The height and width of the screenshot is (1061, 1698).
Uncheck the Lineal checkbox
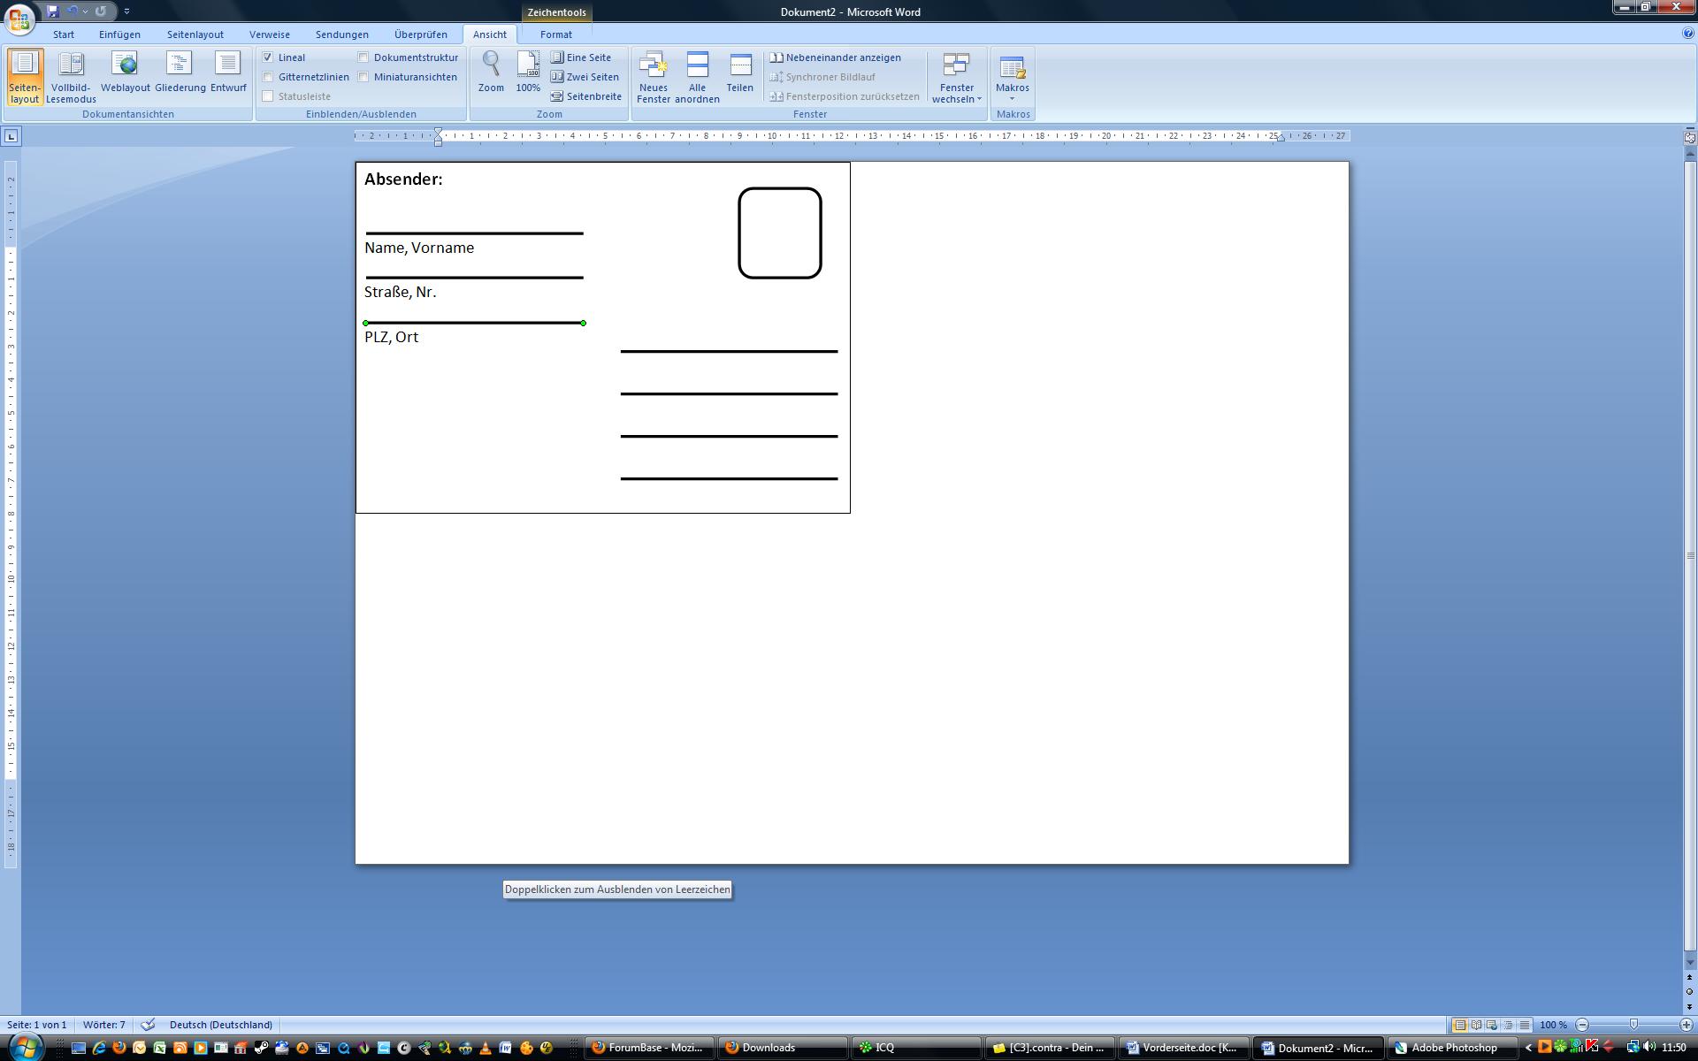pyautogui.click(x=268, y=57)
